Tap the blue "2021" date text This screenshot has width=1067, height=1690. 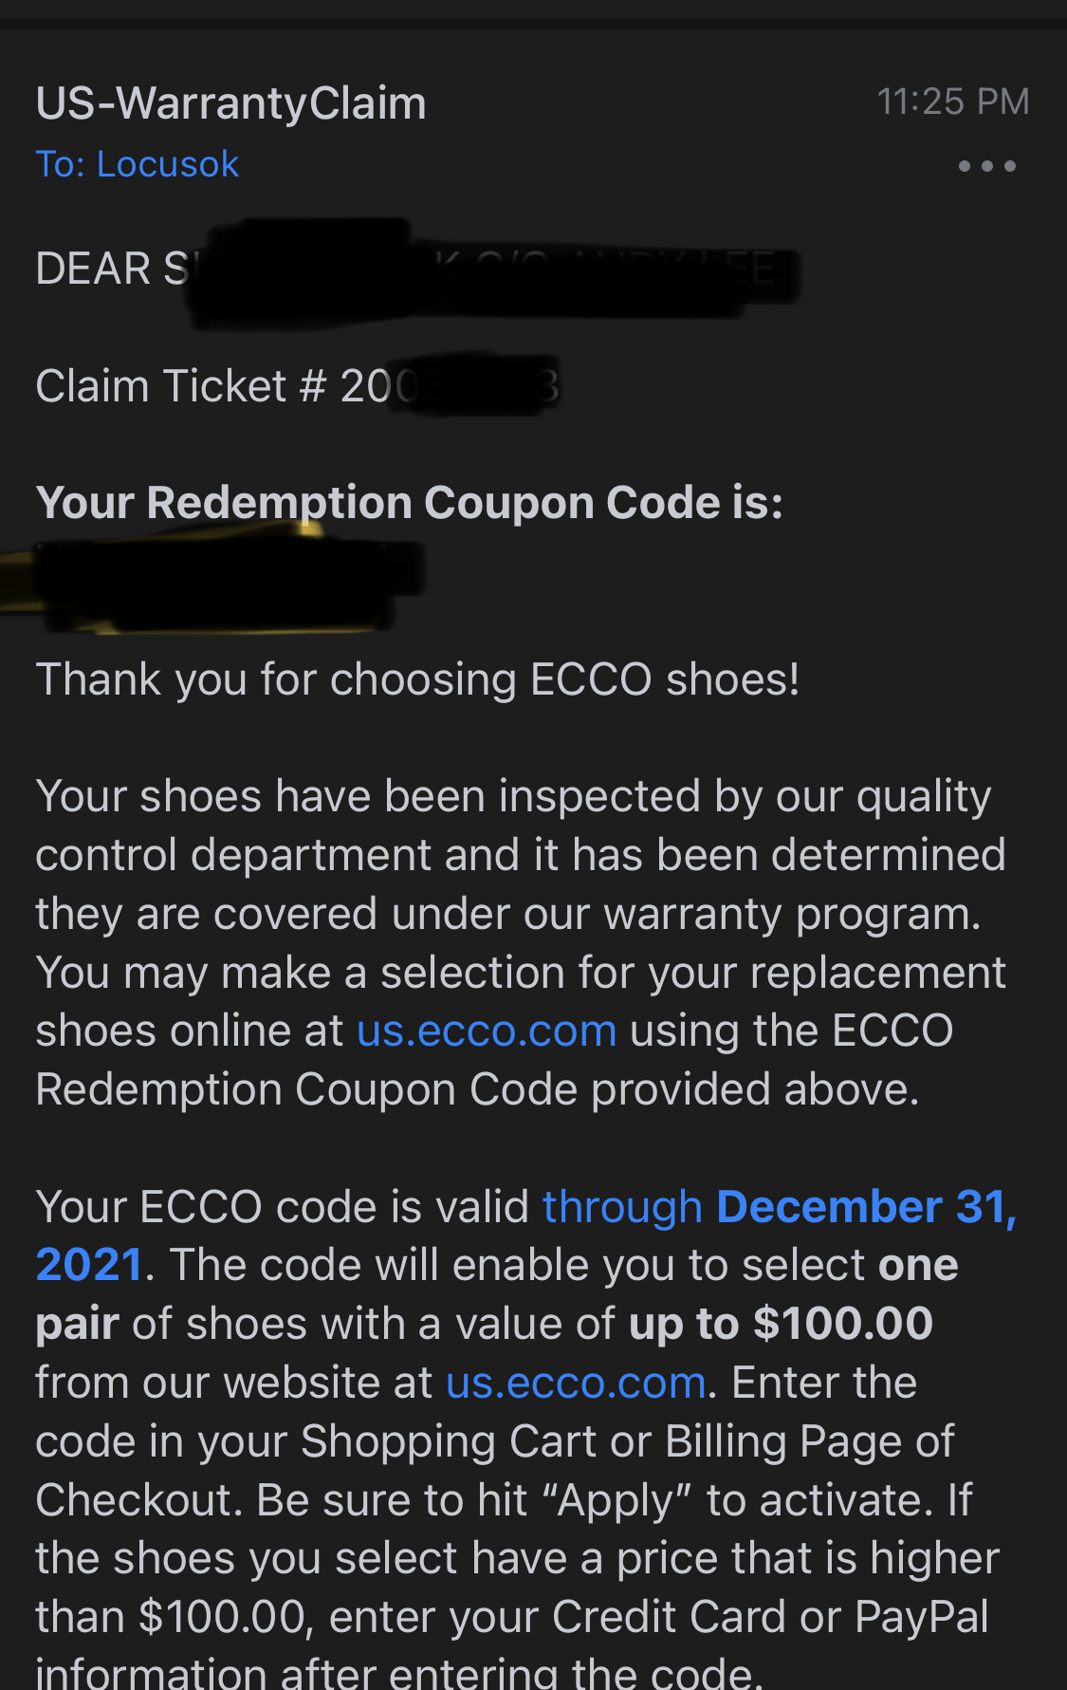click(89, 1265)
